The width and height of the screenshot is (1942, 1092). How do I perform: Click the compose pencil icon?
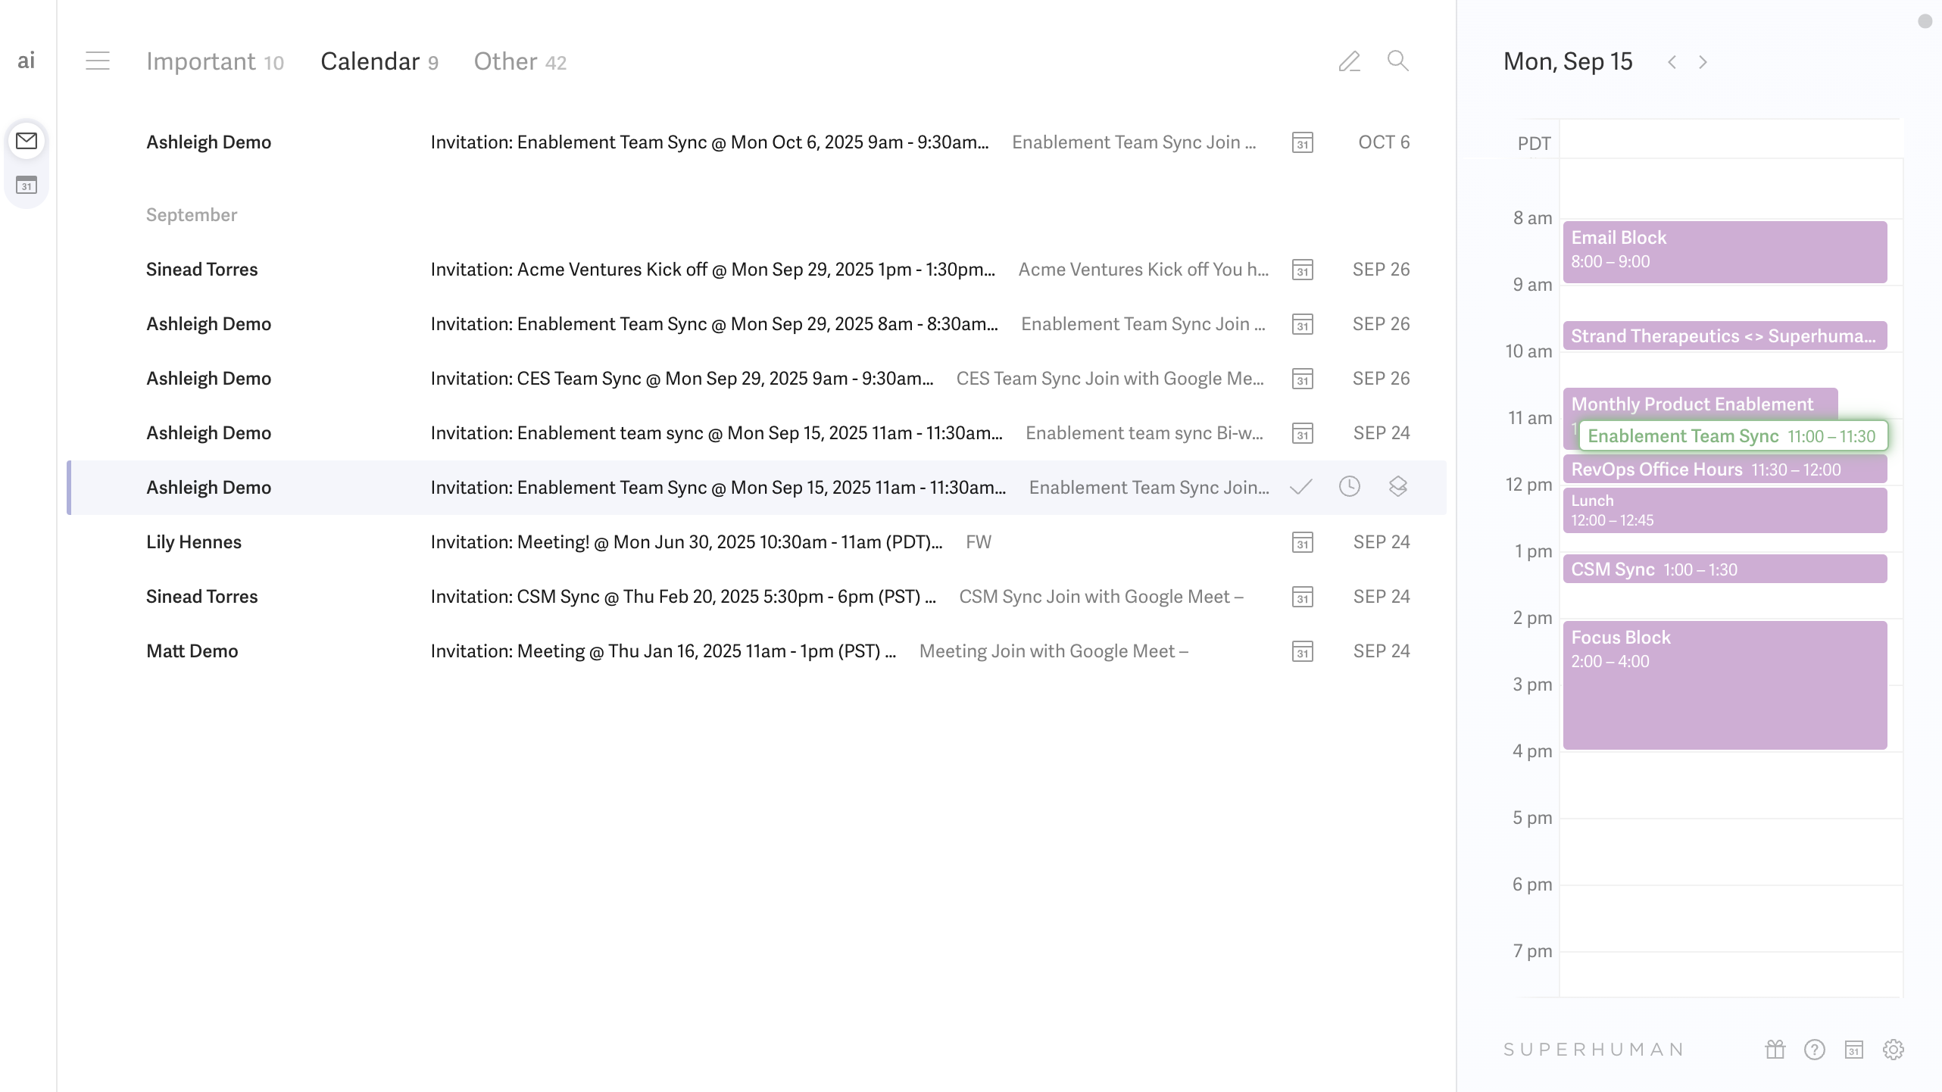pyautogui.click(x=1349, y=61)
